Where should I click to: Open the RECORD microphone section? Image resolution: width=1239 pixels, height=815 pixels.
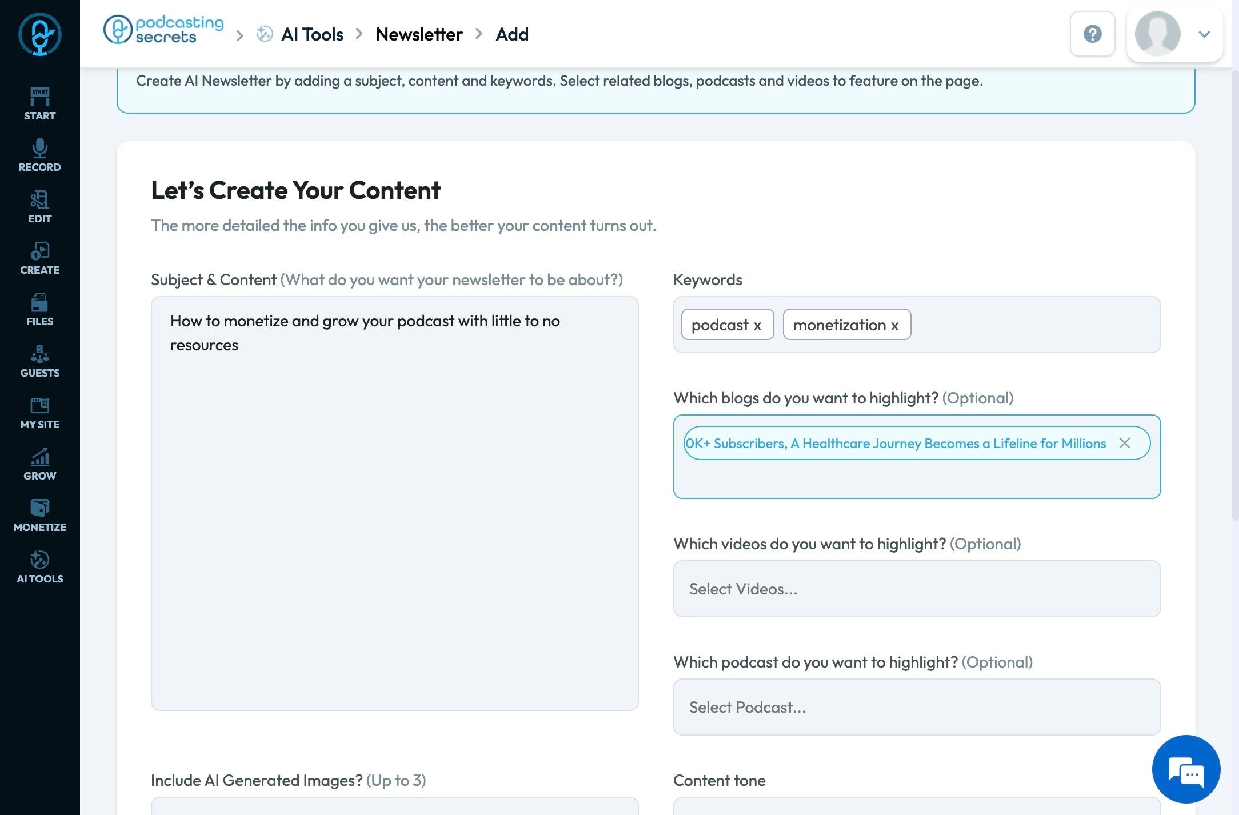point(39,155)
